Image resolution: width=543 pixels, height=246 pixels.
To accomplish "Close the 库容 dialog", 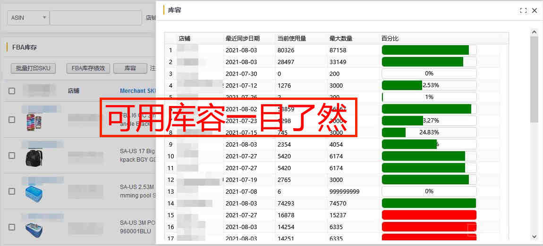I will 535,11.
